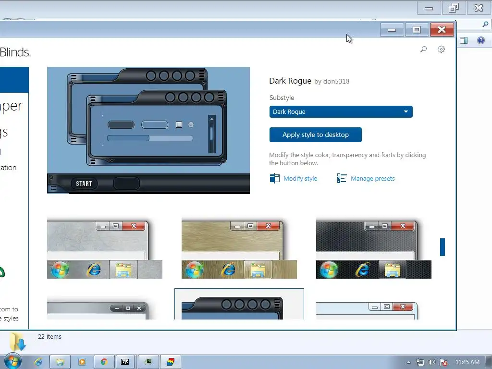
Task: Click the large Dark Rogue preview image
Action: 148,130
